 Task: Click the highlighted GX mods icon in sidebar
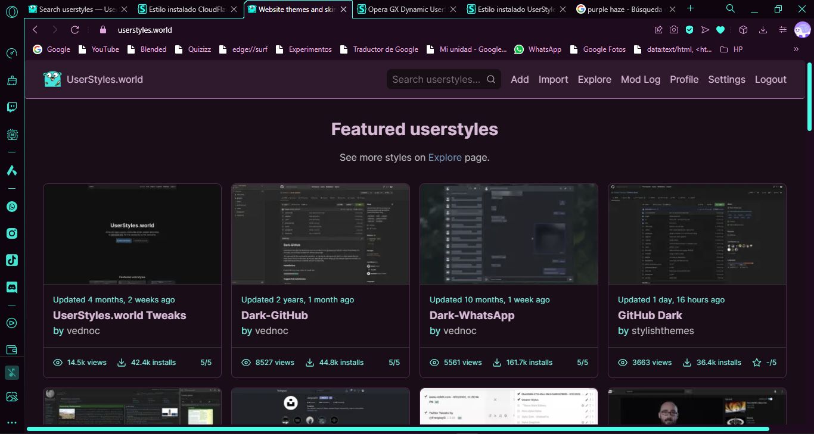click(11, 373)
